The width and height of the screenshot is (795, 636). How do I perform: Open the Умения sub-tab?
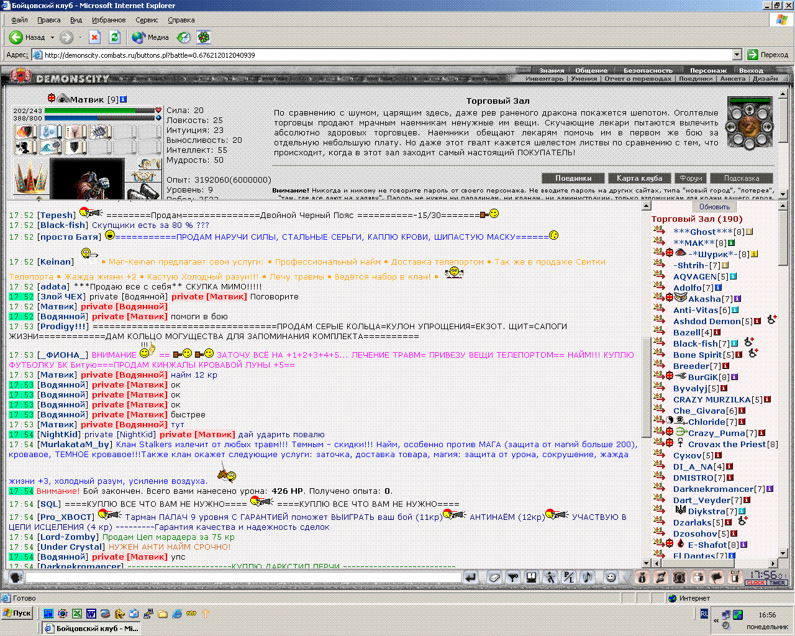coord(584,78)
